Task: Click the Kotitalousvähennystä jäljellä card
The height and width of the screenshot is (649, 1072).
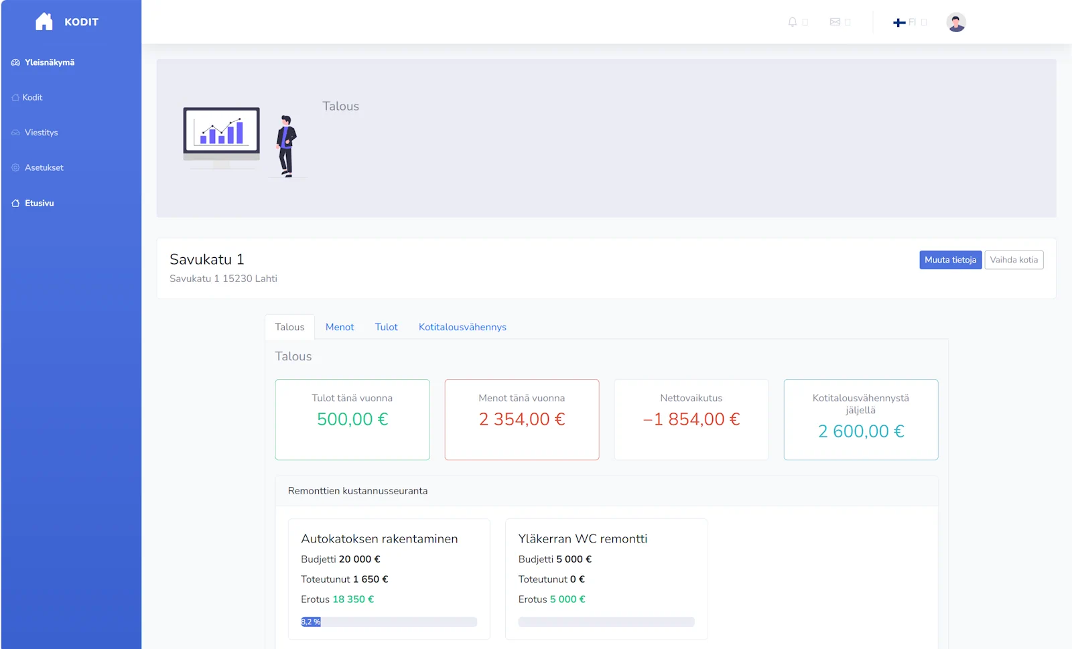Action: (x=861, y=420)
